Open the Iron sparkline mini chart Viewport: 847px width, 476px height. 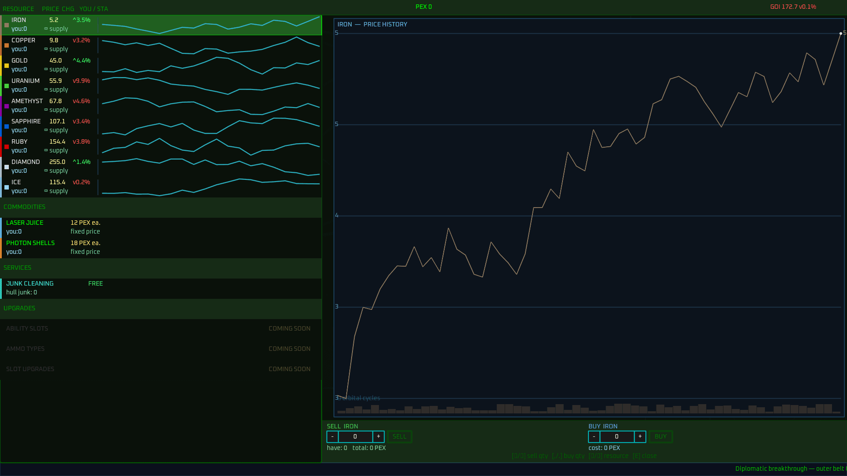click(x=210, y=25)
